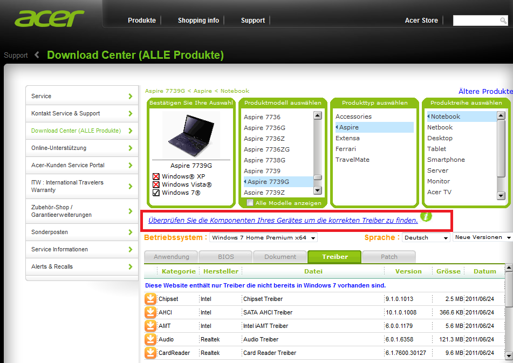Open the Überprüfen Sie die Komponenten link
Screen dimensions: 513x363
tap(283, 220)
